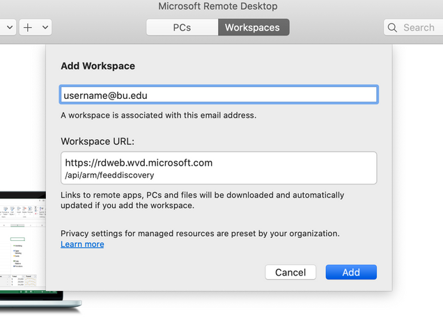
Task: Focus the Search field in the toolbar
Action: point(413,27)
